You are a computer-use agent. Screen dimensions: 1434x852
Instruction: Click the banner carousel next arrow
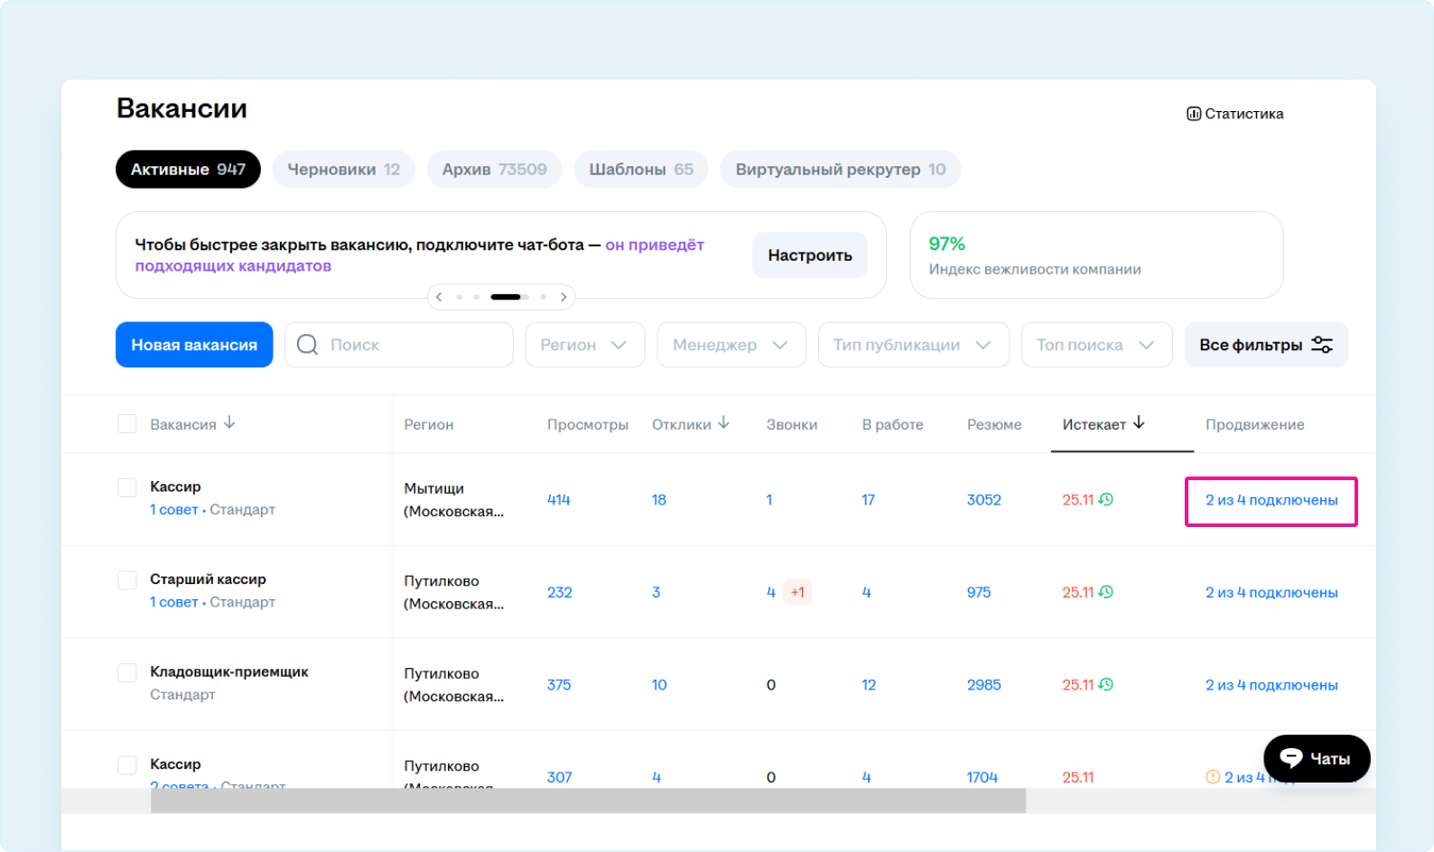coord(563,297)
